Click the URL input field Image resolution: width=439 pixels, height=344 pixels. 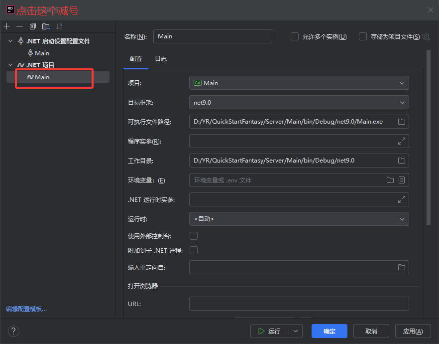coord(299,304)
